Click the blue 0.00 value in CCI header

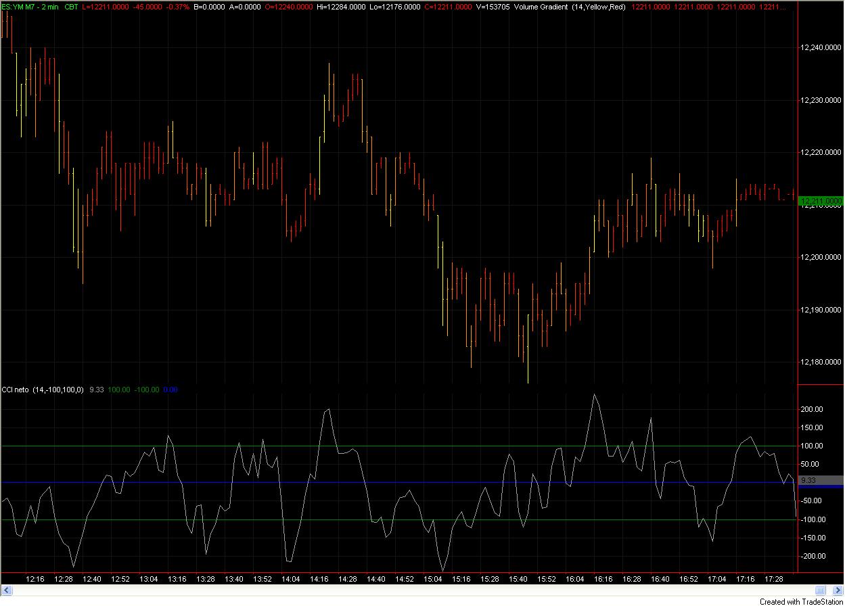point(170,390)
